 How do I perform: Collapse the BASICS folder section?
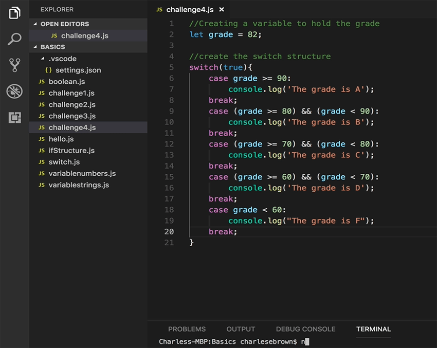(34, 46)
